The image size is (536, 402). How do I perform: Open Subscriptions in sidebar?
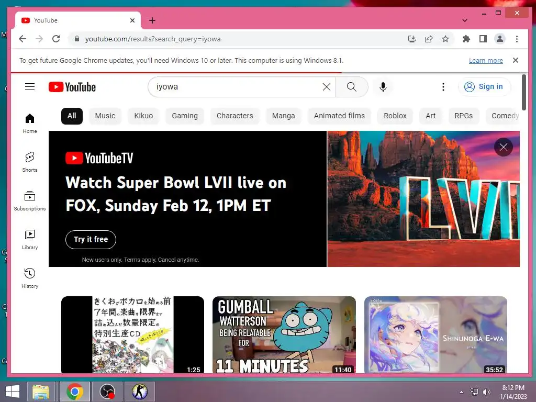point(30,201)
